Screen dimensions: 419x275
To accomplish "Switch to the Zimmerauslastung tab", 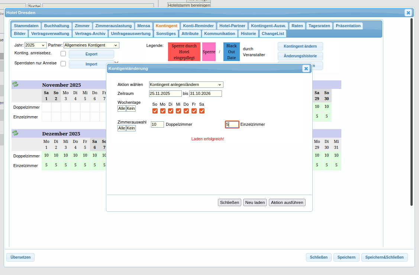I will pyautogui.click(x=113, y=26).
